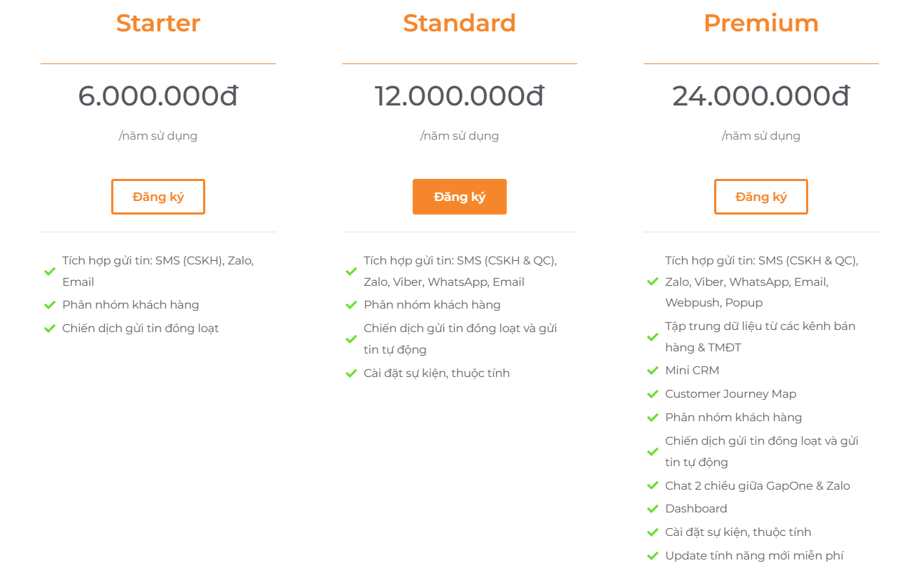
Task: Click the 12.000.000đ price
Action: pyautogui.click(x=460, y=96)
